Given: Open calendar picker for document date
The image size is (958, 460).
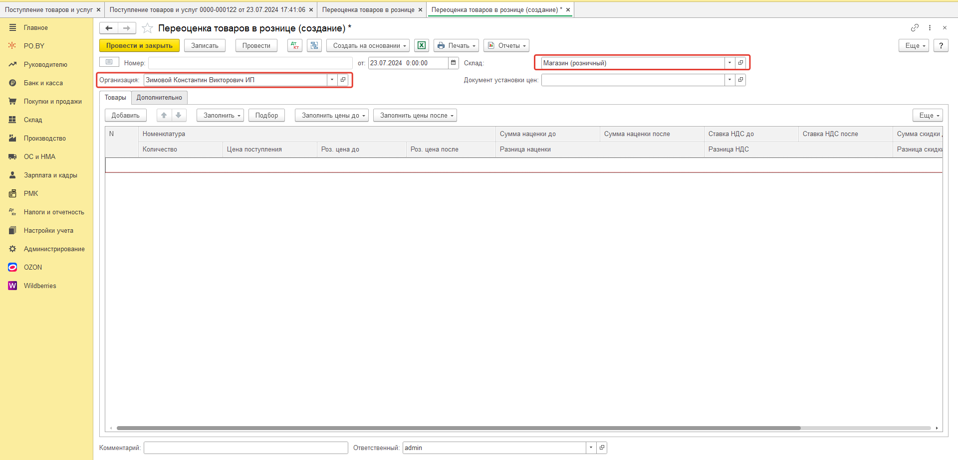Looking at the screenshot, I should click(453, 63).
